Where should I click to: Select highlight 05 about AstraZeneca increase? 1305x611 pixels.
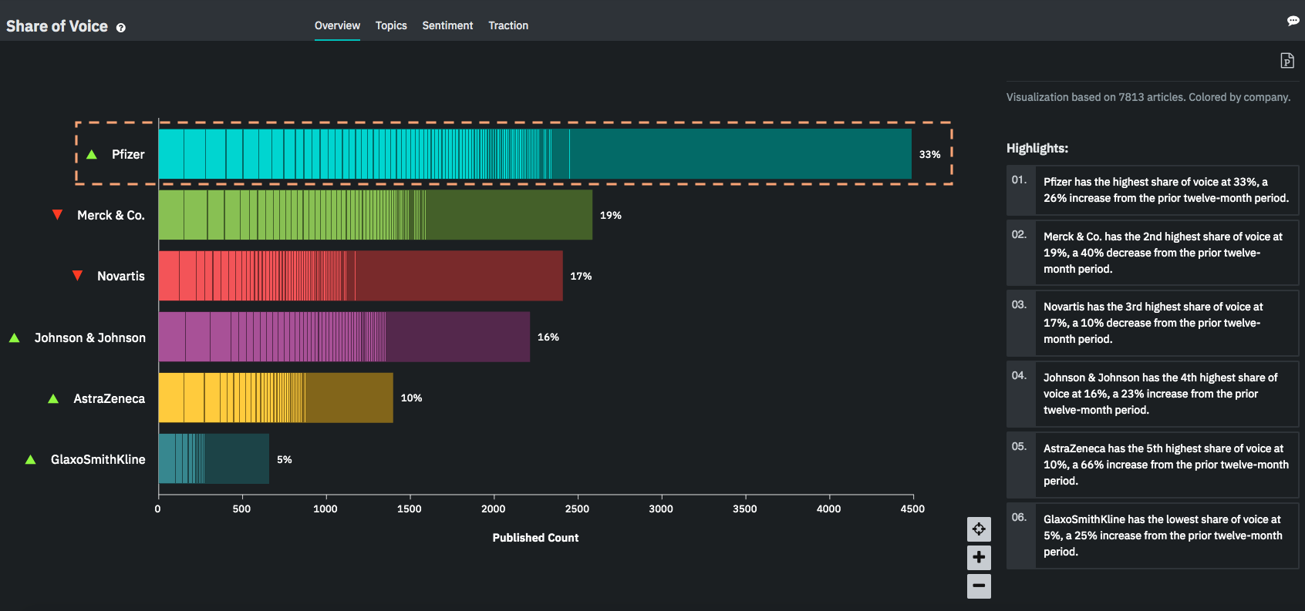[1152, 465]
